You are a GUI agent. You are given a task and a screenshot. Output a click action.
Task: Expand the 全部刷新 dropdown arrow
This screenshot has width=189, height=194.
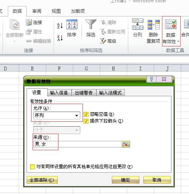click(14, 41)
